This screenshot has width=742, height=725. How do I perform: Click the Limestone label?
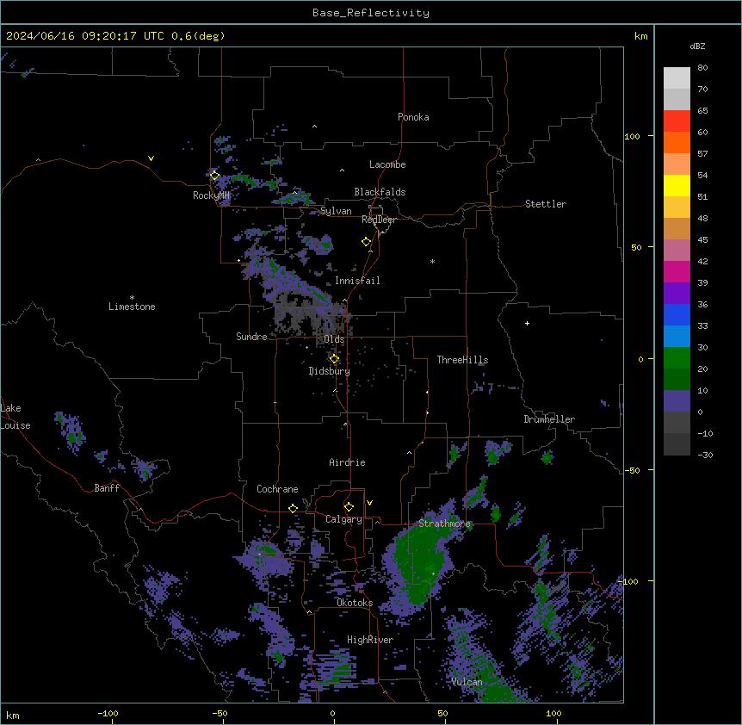coord(132,307)
